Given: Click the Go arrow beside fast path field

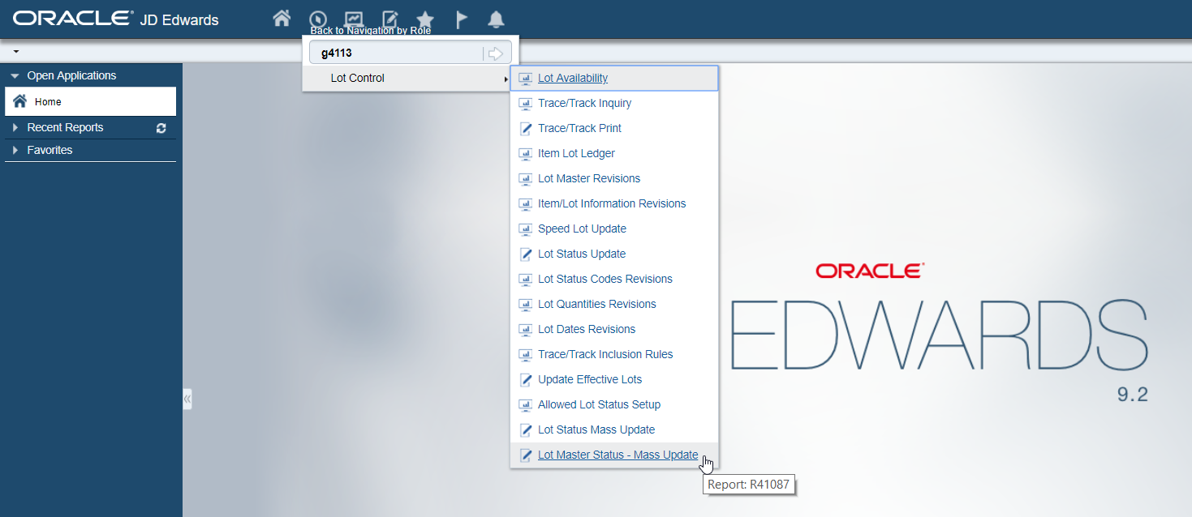Looking at the screenshot, I should pos(494,53).
